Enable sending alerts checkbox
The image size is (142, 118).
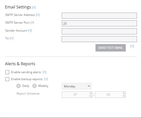pos(7,72)
